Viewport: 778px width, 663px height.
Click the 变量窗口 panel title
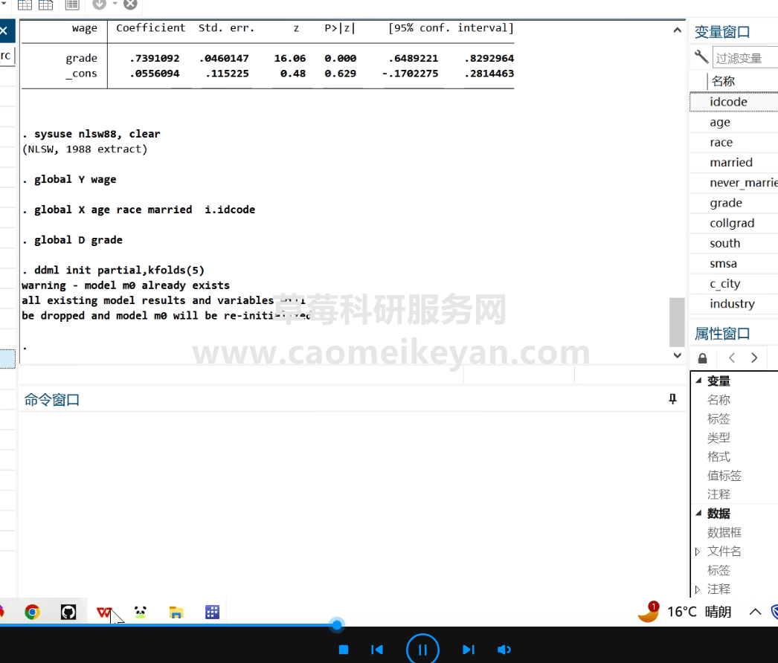[x=722, y=32]
